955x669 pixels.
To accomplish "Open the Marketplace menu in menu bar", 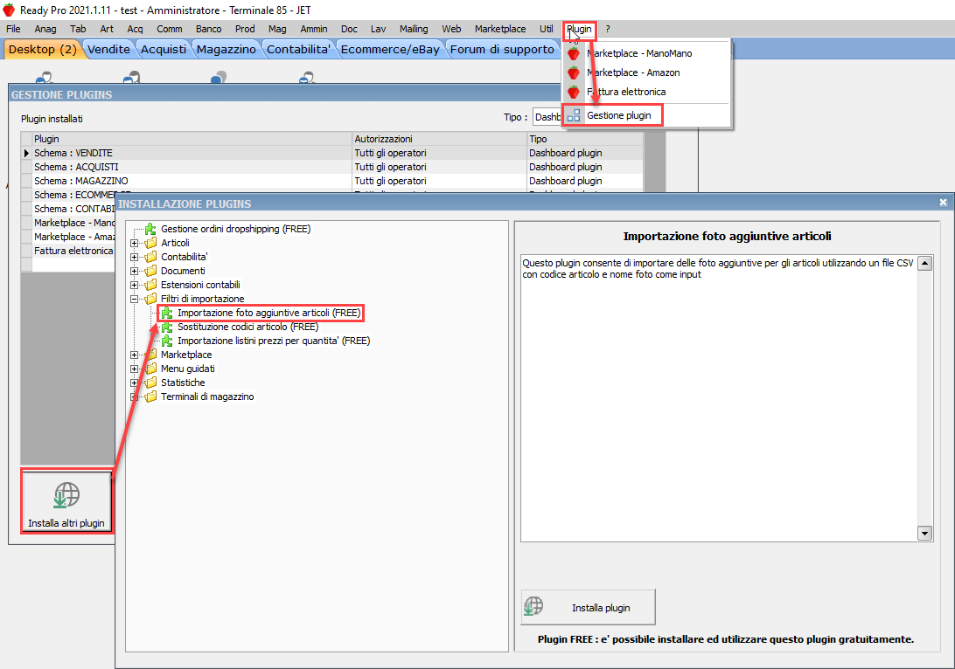I will click(x=500, y=29).
